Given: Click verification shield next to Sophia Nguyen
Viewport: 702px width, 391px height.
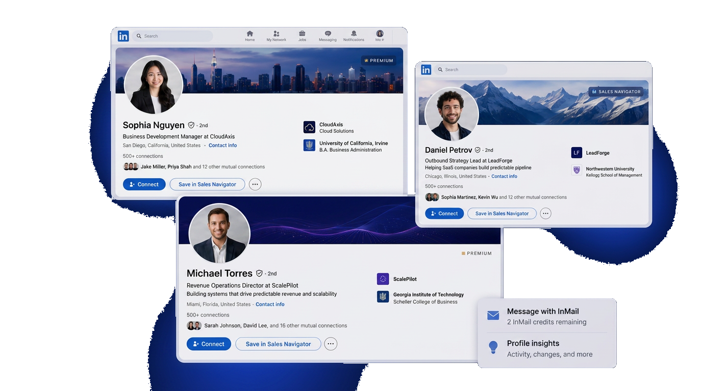Looking at the screenshot, I should click(191, 125).
